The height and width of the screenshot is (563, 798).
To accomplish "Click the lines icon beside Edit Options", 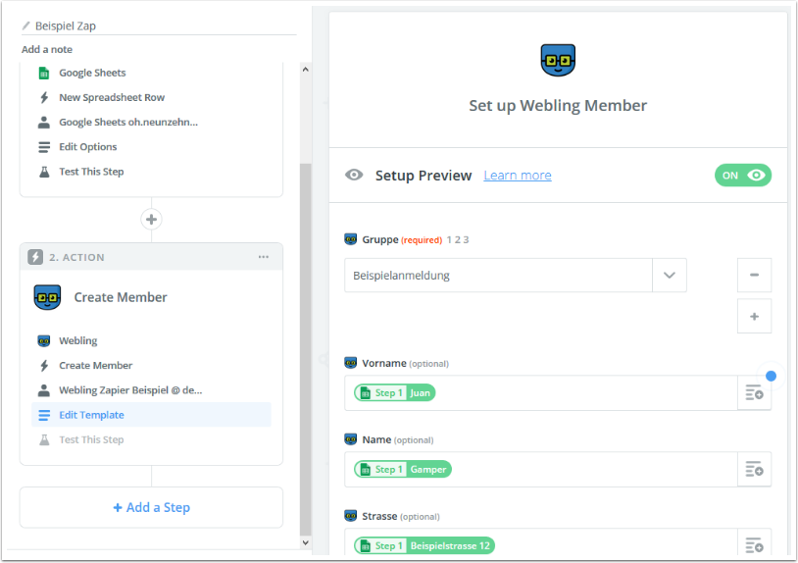I will [44, 147].
